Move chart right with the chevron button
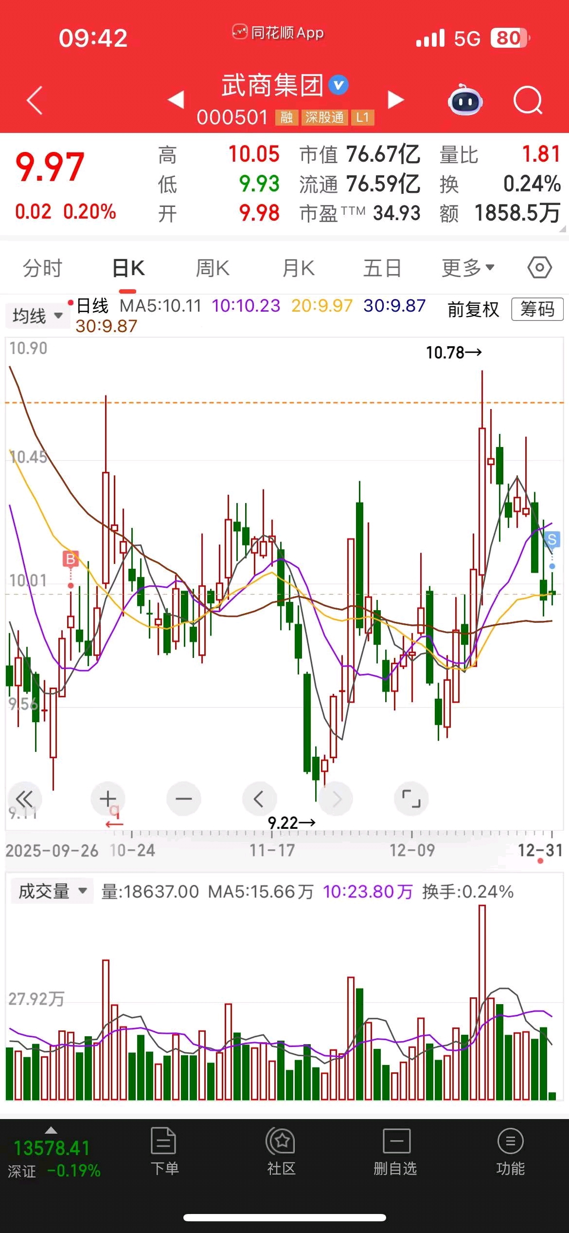This screenshot has height=1233, width=569. click(x=336, y=799)
